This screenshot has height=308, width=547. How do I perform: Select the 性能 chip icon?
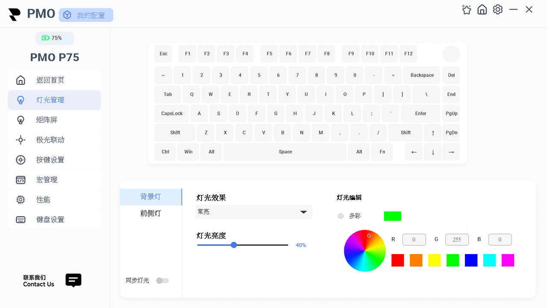pos(21,200)
